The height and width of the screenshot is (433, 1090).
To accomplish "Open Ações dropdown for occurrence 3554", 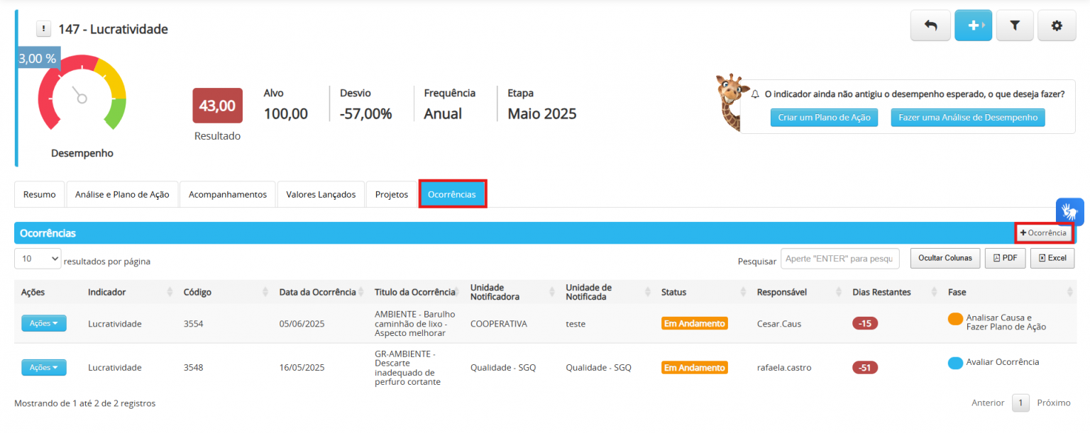I will pos(43,323).
